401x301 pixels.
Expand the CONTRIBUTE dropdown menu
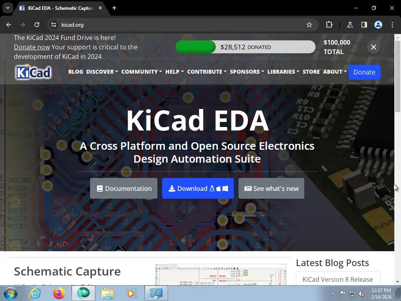point(207,72)
